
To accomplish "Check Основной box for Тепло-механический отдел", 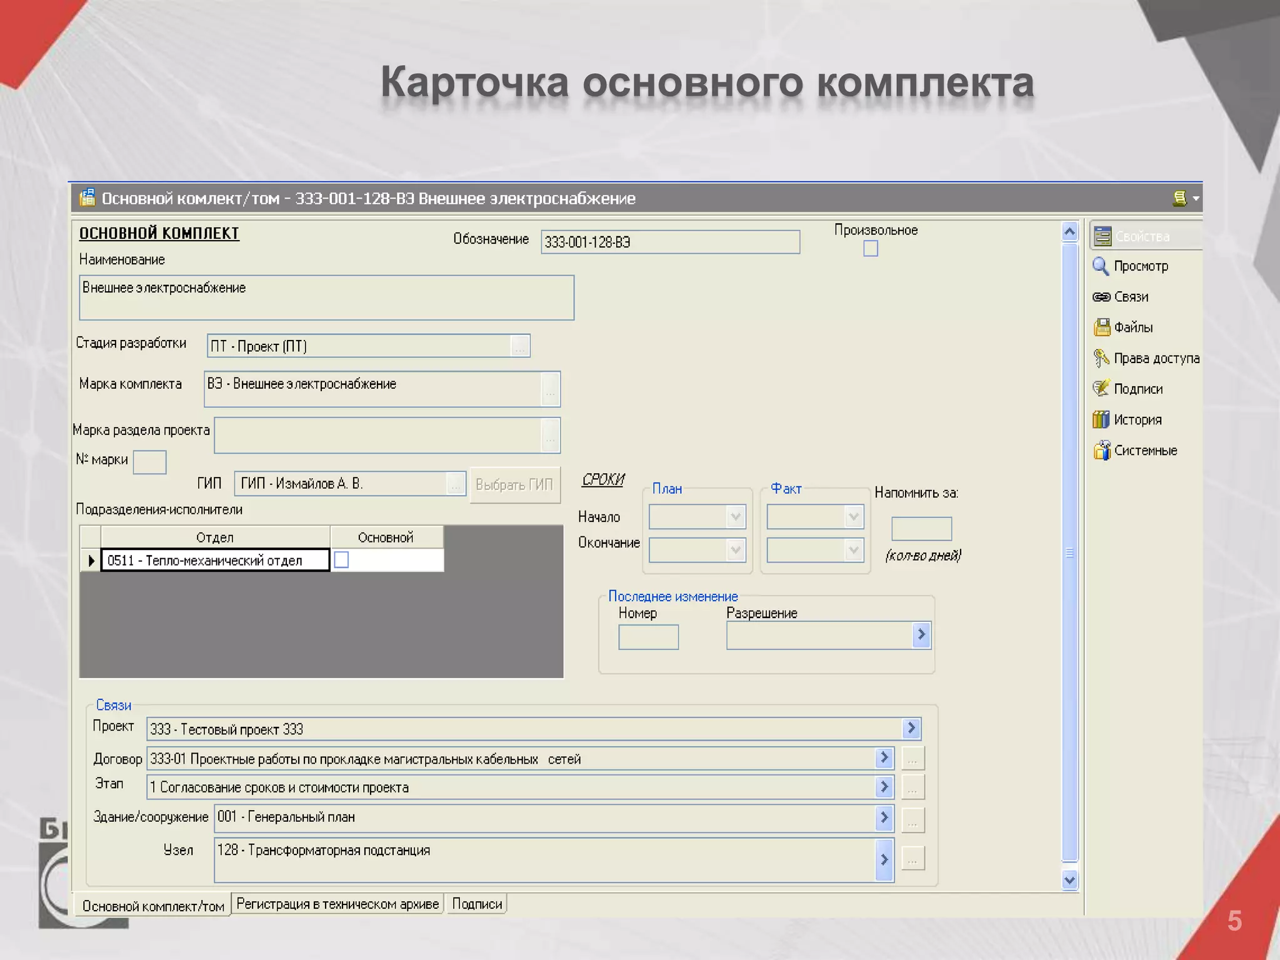I will pos(342,560).
